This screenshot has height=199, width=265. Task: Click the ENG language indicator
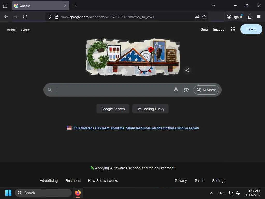[222, 193]
